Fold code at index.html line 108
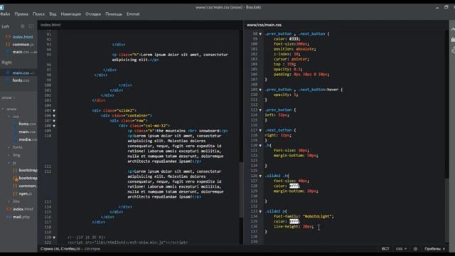The height and width of the screenshot is (256, 455). point(54,126)
